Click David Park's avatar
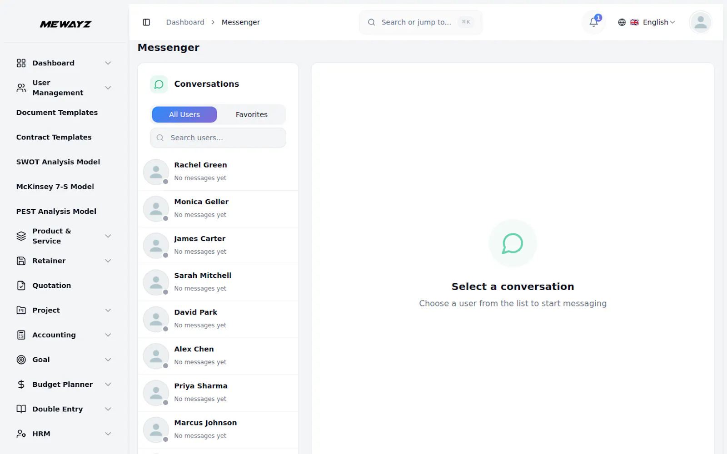The height and width of the screenshot is (454, 727). coord(156,319)
